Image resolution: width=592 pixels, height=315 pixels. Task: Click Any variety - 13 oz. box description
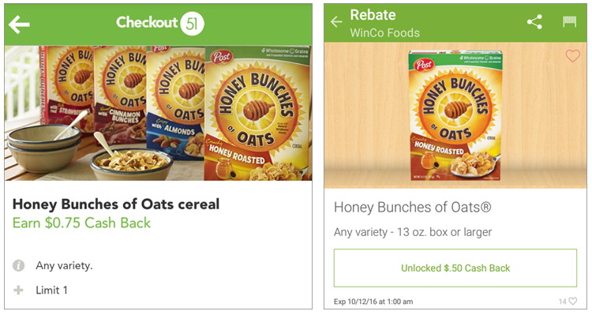tap(413, 232)
